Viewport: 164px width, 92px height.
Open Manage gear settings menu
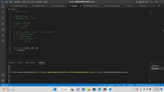(x=3, y=81)
